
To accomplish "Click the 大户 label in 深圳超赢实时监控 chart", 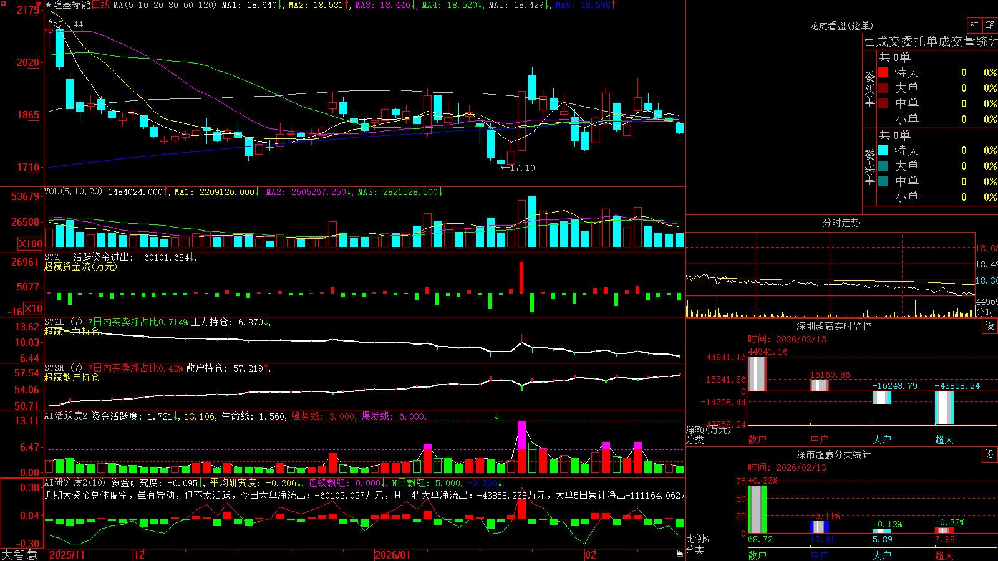I will click(x=882, y=439).
